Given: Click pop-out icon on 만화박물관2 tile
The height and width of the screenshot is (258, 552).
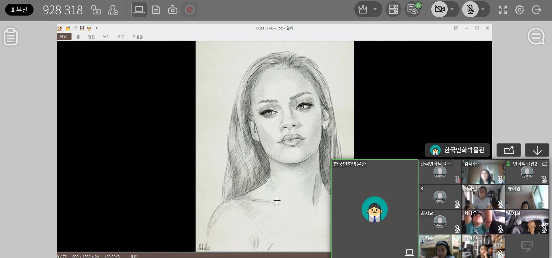Looking at the screenshot, I should tap(544, 164).
